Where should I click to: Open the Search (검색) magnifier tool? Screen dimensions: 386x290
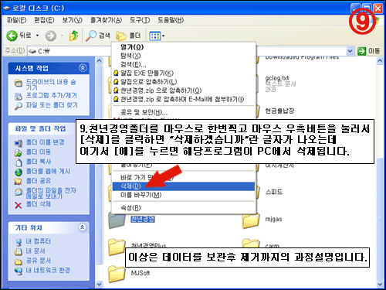(x=91, y=36)
